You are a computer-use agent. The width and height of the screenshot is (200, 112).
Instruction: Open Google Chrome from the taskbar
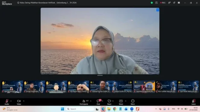(x=114, y=109)
